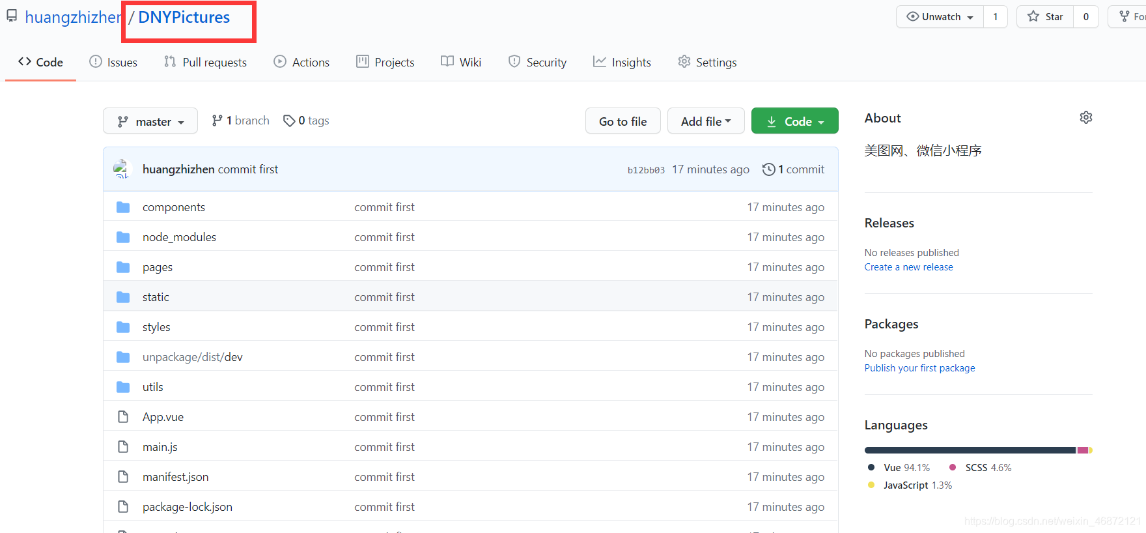Open the unpackage/dist/dev folder
The width and height of the screenshot is (1146, 533).
click(193, 357)
